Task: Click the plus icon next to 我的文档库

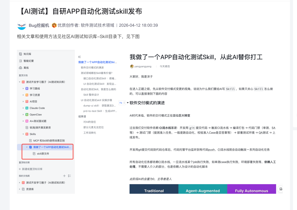Action: tap(64, 176)
